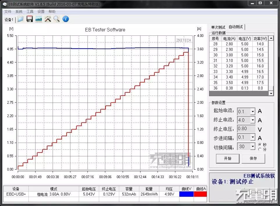This screenshot has width=280, height=206.
Task: Click the 保存 button
Action: 253,159
